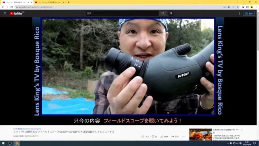
Task: Run search with the magnifier button
Action: tap(163, 13)
